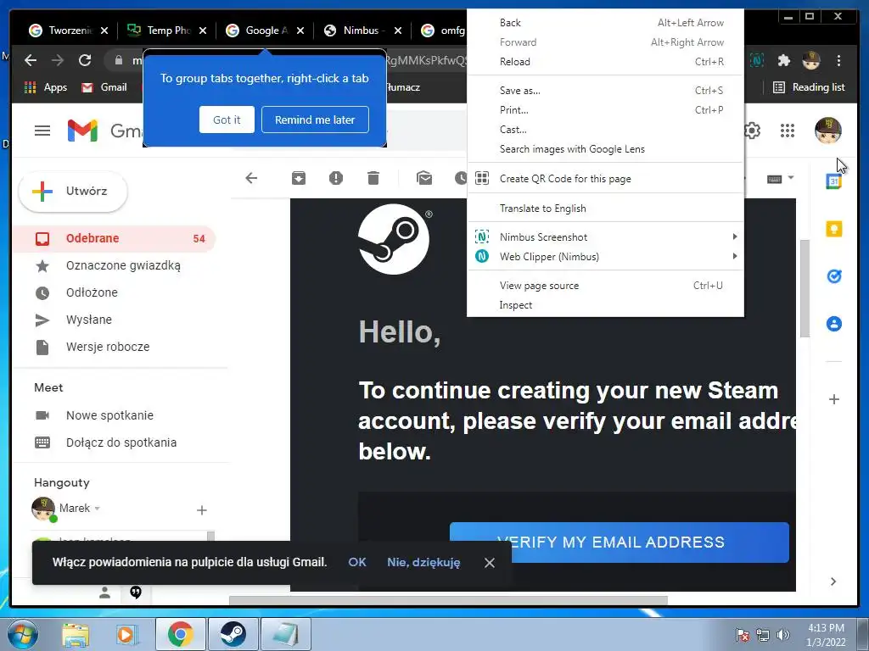Open the Hangouts conversations quote icon
The height and width of the screenshot is (651, 869).
[x=135, y=593]
